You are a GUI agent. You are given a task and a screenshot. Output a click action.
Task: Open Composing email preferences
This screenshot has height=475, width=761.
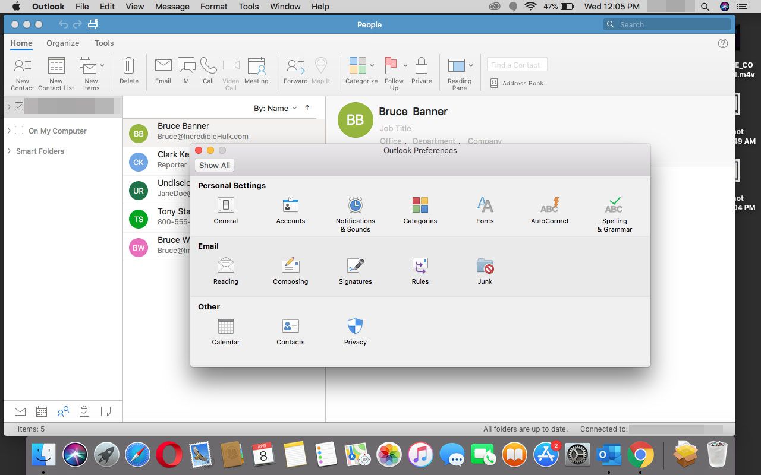click(291, 271)
